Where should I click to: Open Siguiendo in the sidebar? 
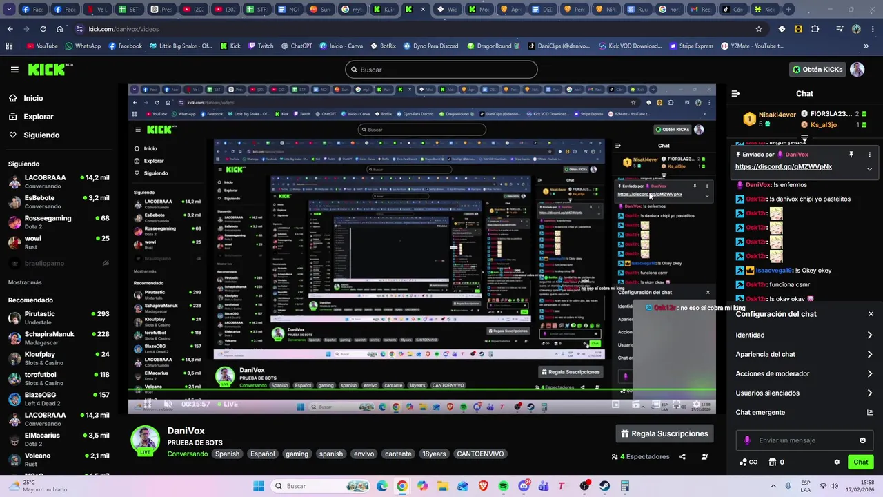[34, 135]
